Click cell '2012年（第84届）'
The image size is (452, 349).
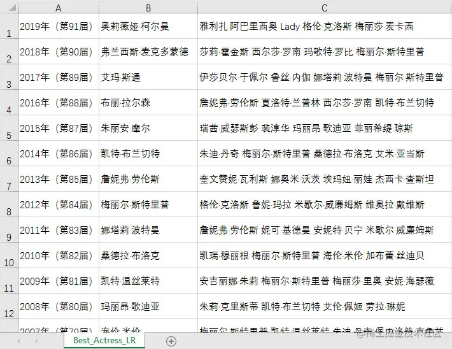[x=59, y=204]
